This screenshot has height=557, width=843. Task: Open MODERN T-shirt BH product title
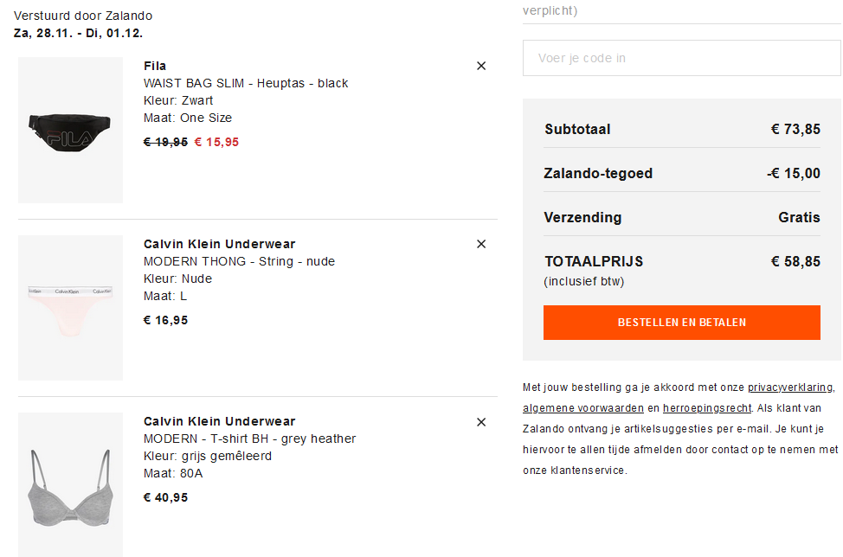point(249,439)
